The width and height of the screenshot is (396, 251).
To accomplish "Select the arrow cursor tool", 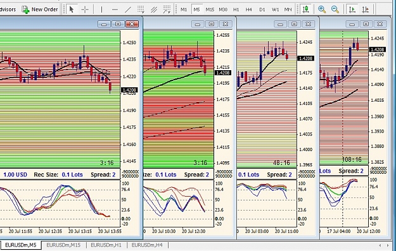I will [72, 9].
